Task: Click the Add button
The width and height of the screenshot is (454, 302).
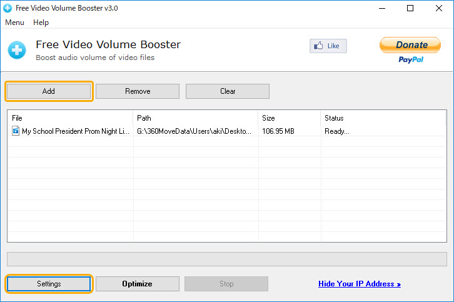Action: (x=49, y=91)
